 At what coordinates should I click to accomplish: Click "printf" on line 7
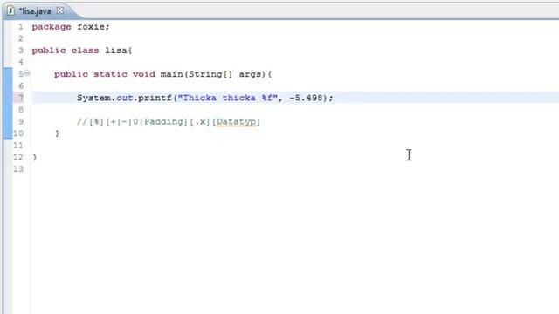[155, 98]
